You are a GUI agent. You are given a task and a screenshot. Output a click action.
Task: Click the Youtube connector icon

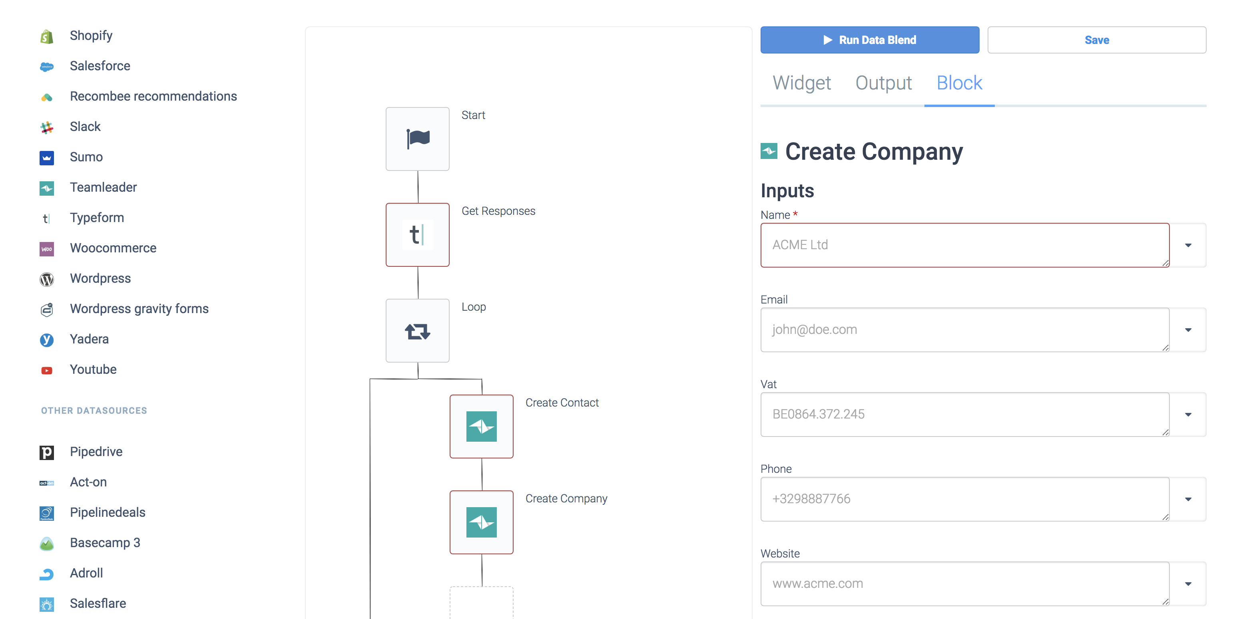click(x=47, y=370)
